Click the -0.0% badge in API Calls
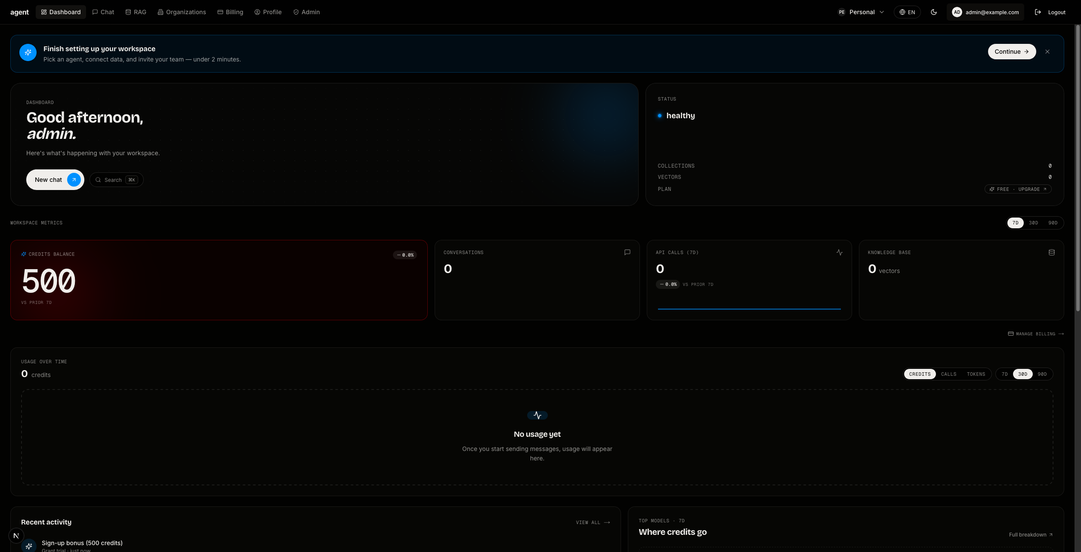The image size is (1081, 552). pyautogui.click(x=668, y=284)
